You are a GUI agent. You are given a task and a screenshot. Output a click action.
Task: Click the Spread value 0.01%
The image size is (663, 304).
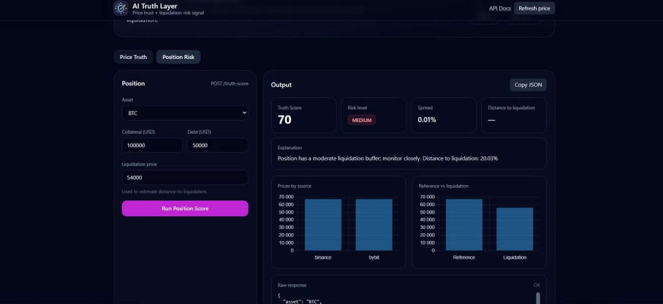[427, 119]
